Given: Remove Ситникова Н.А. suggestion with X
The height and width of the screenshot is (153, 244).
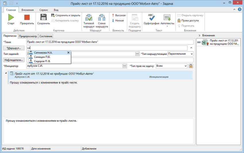Looking at the screenshot, I should [x=68, y=53].
